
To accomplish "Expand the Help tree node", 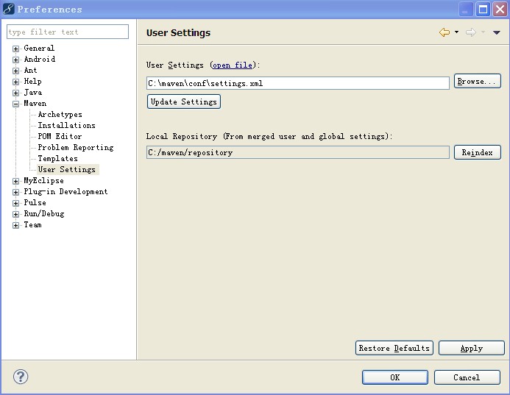I will click(15, 82).
